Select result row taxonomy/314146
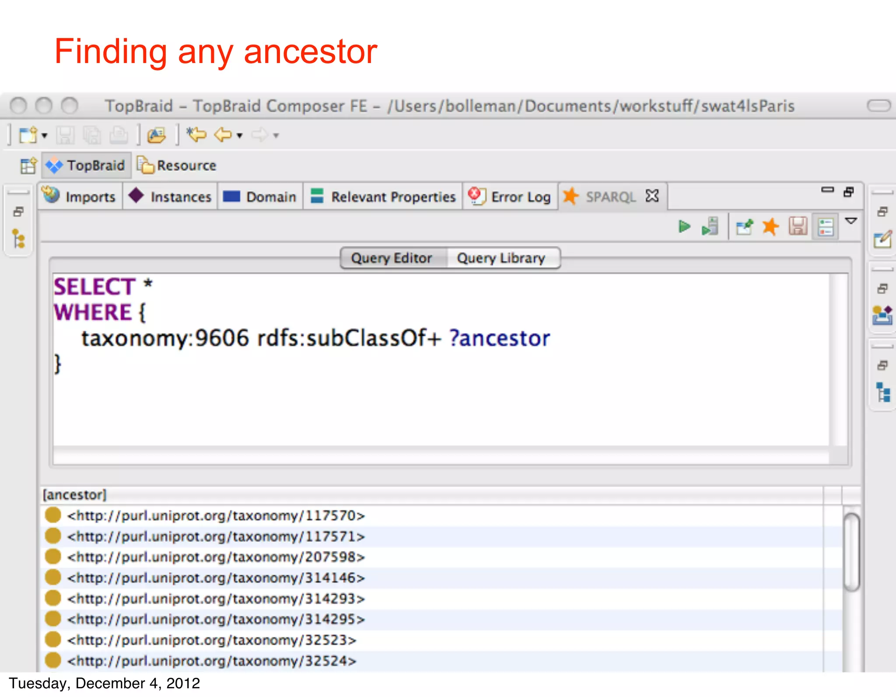Screen dimensions: 896x697 442,578
